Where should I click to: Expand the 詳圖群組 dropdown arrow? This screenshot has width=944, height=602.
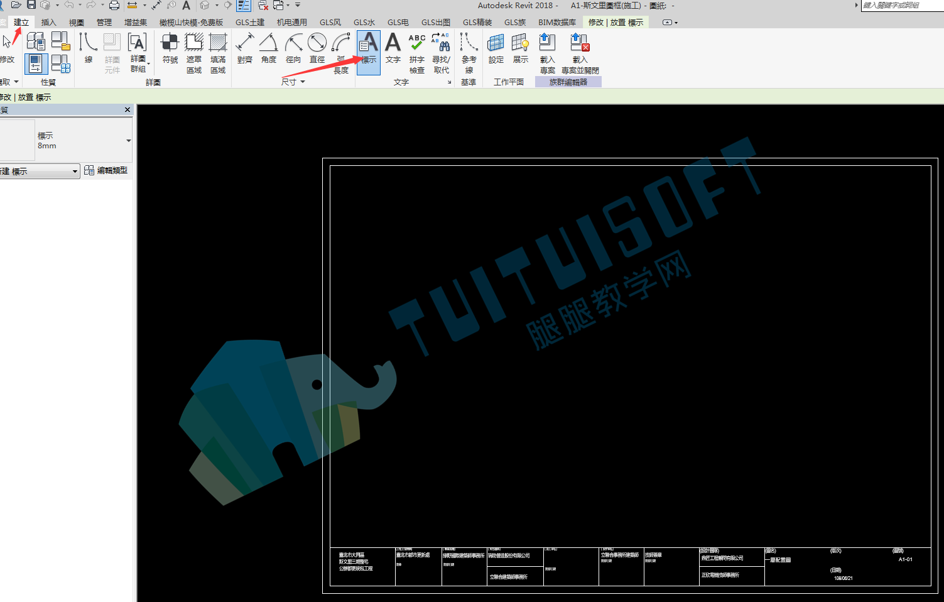[149, 63]
